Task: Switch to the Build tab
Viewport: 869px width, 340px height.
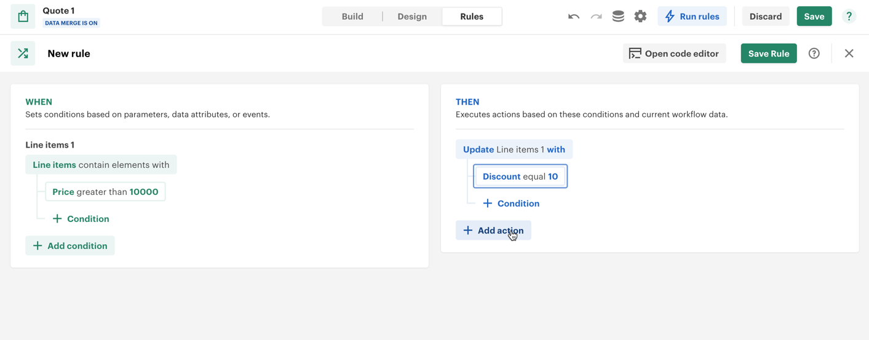Action: click(x=352, y=17)
